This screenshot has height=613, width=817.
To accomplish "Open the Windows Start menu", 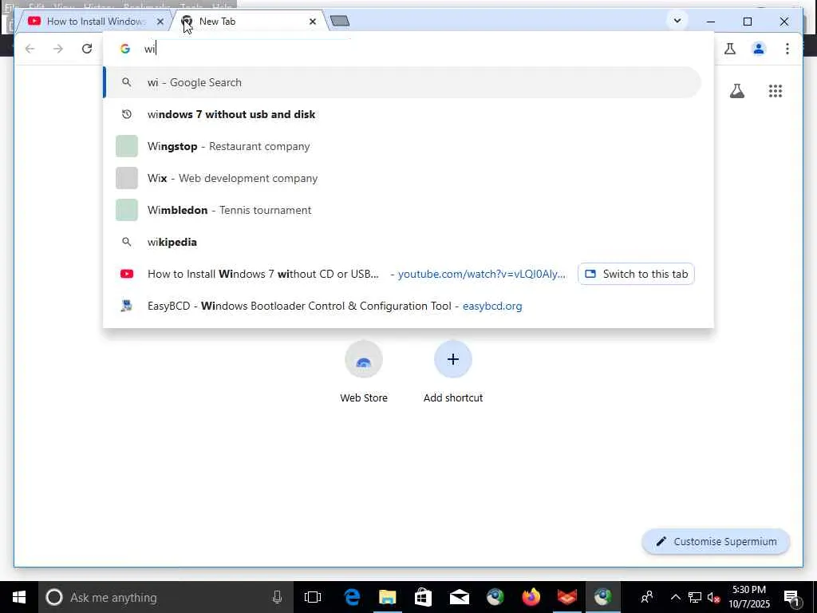I will click(19, 597).
